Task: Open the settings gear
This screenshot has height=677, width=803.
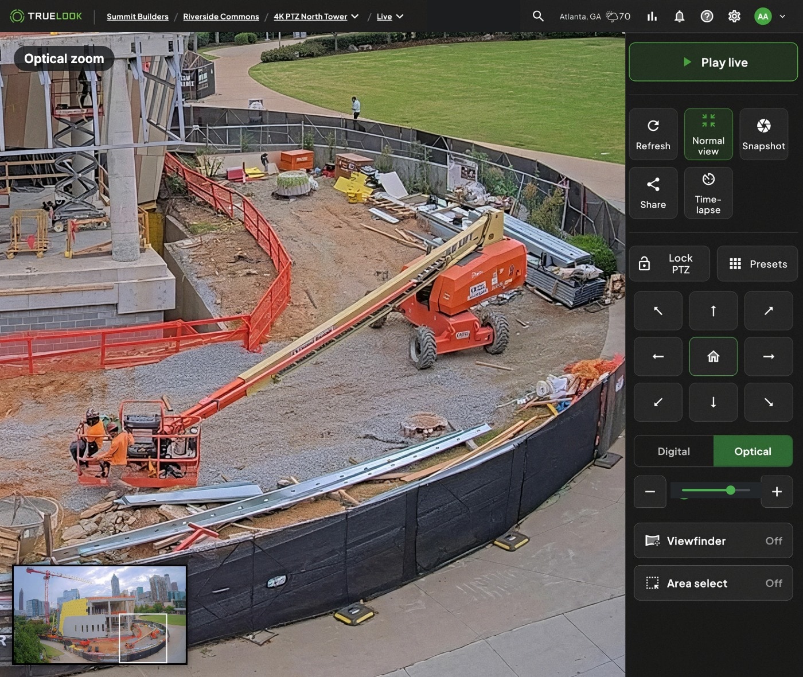Action: click(734, 17)
